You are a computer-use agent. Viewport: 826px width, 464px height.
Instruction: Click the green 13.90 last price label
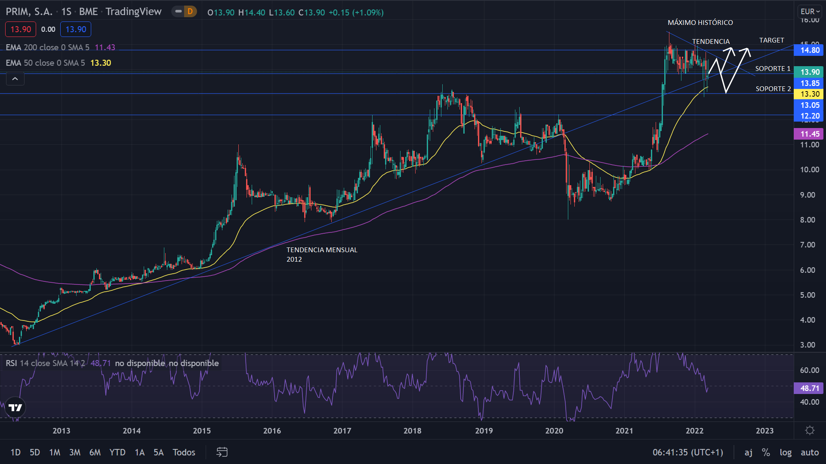[808, 72]
